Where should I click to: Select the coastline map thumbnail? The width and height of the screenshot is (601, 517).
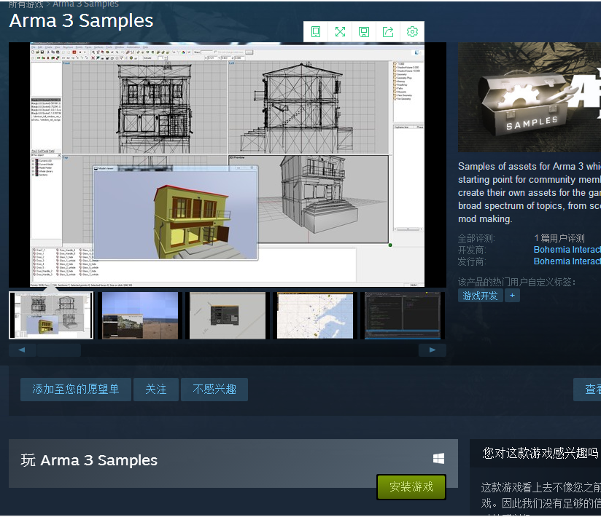315,315
